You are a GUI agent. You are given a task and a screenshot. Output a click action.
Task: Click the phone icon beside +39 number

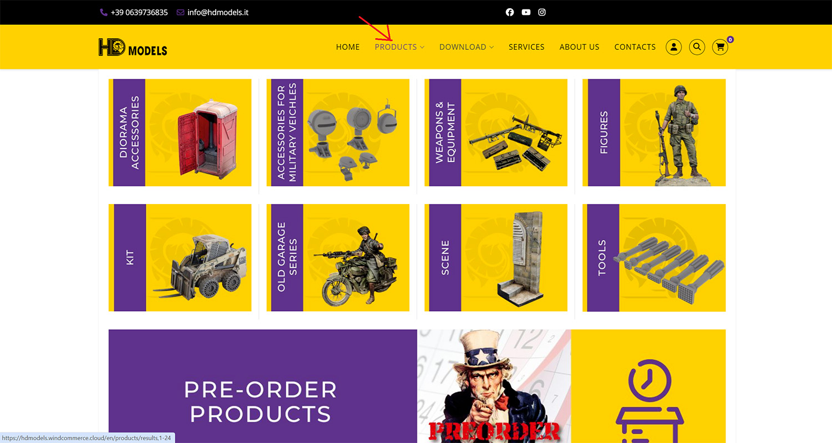tap(103, 12)
